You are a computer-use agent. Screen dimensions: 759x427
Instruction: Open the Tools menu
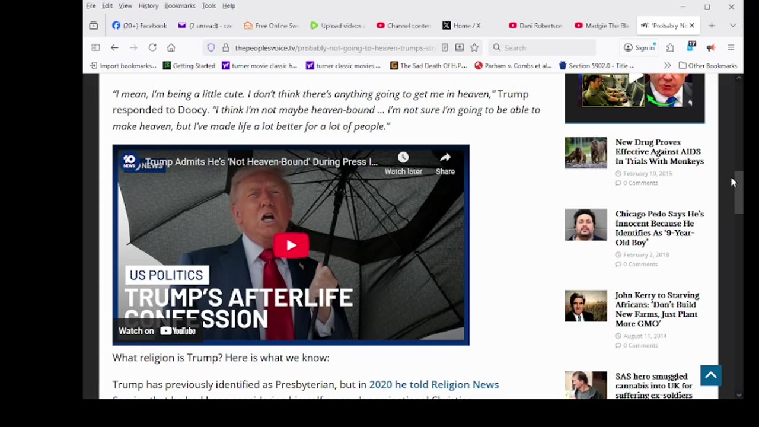[209, 6]
